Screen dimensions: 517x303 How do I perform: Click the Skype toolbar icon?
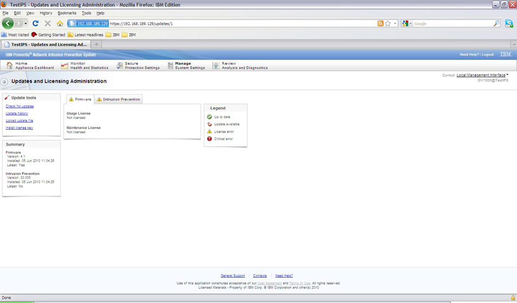[509, 24]
